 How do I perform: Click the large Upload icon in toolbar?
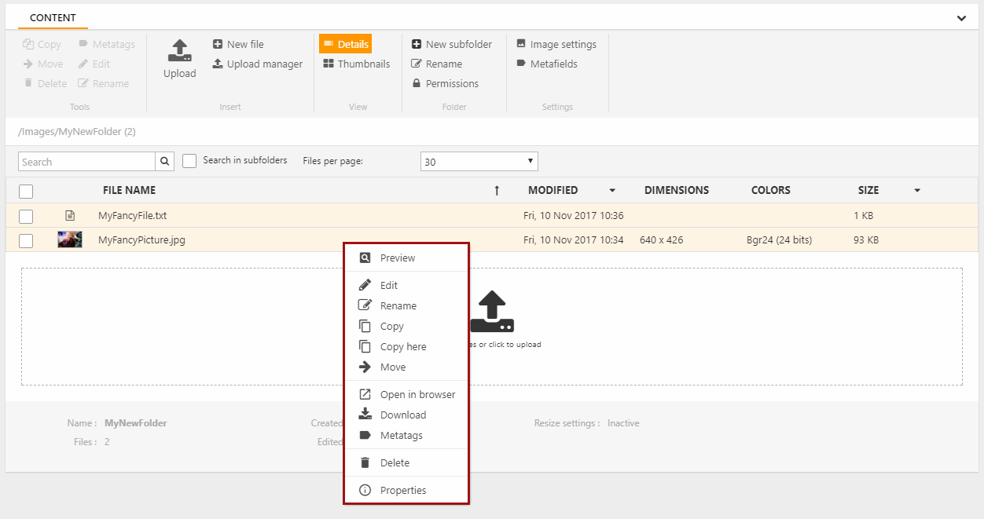click(179, 52)
